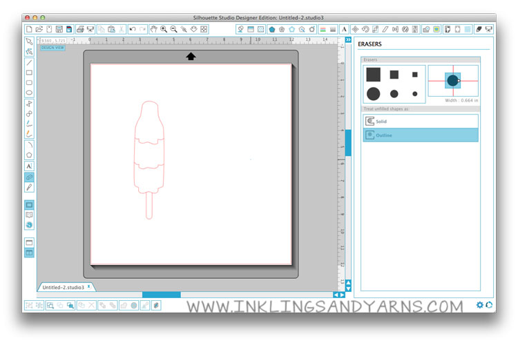The image size is (518, 343).
Task: Select the Knife tool
Action: pyautogui.click(x=29, y=188)
